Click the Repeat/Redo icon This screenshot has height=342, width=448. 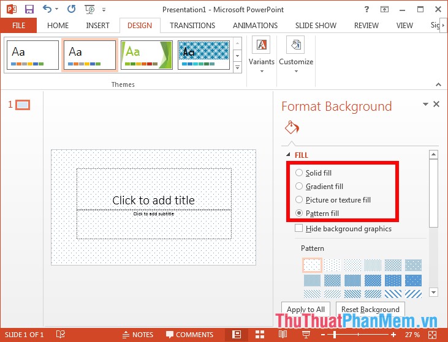pos(72,9)
